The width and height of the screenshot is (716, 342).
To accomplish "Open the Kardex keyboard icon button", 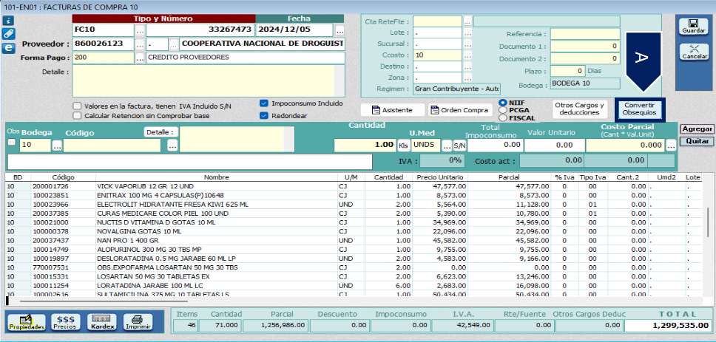I will tap(101, 322).
